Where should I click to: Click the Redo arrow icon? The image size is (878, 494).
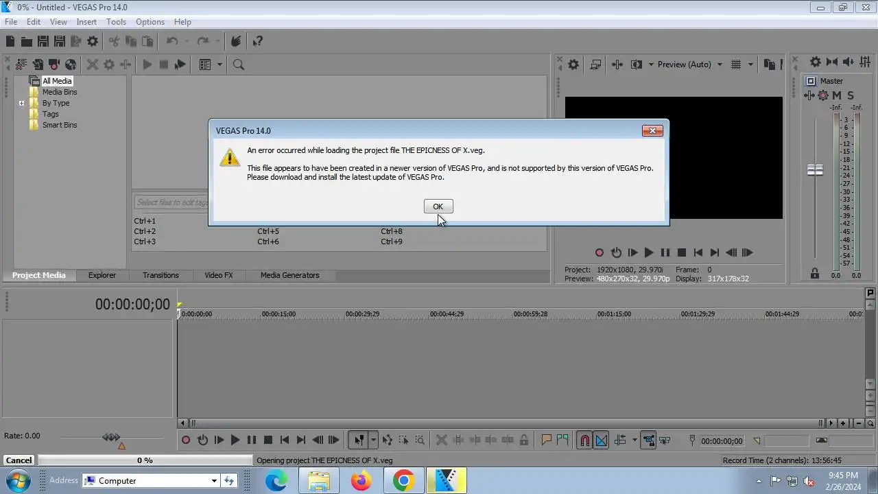tap(202, 42)
